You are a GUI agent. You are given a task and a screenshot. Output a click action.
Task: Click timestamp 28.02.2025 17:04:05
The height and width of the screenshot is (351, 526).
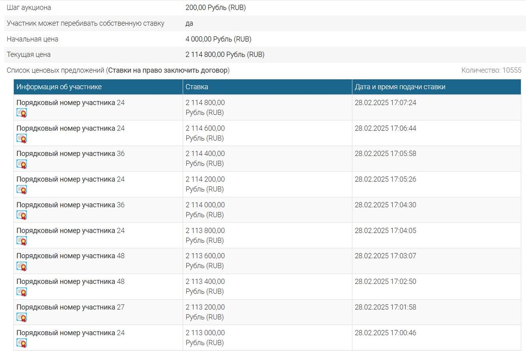coord(385,230)
